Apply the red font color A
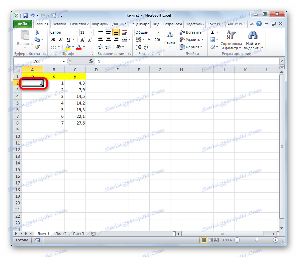The width and height of the screenshot is (298, 257). point(79,47)
